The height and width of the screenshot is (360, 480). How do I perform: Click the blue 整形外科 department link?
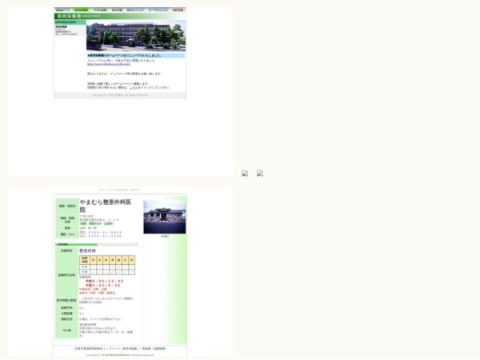click(x=87, y=250)
